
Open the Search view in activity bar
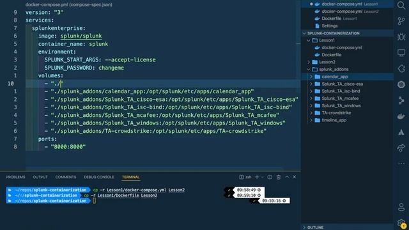(401, 5)
